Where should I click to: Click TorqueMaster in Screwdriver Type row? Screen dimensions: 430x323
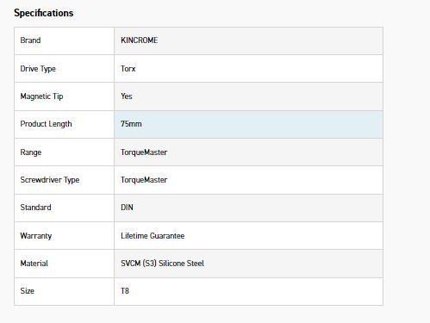click(x=144, y=180)
